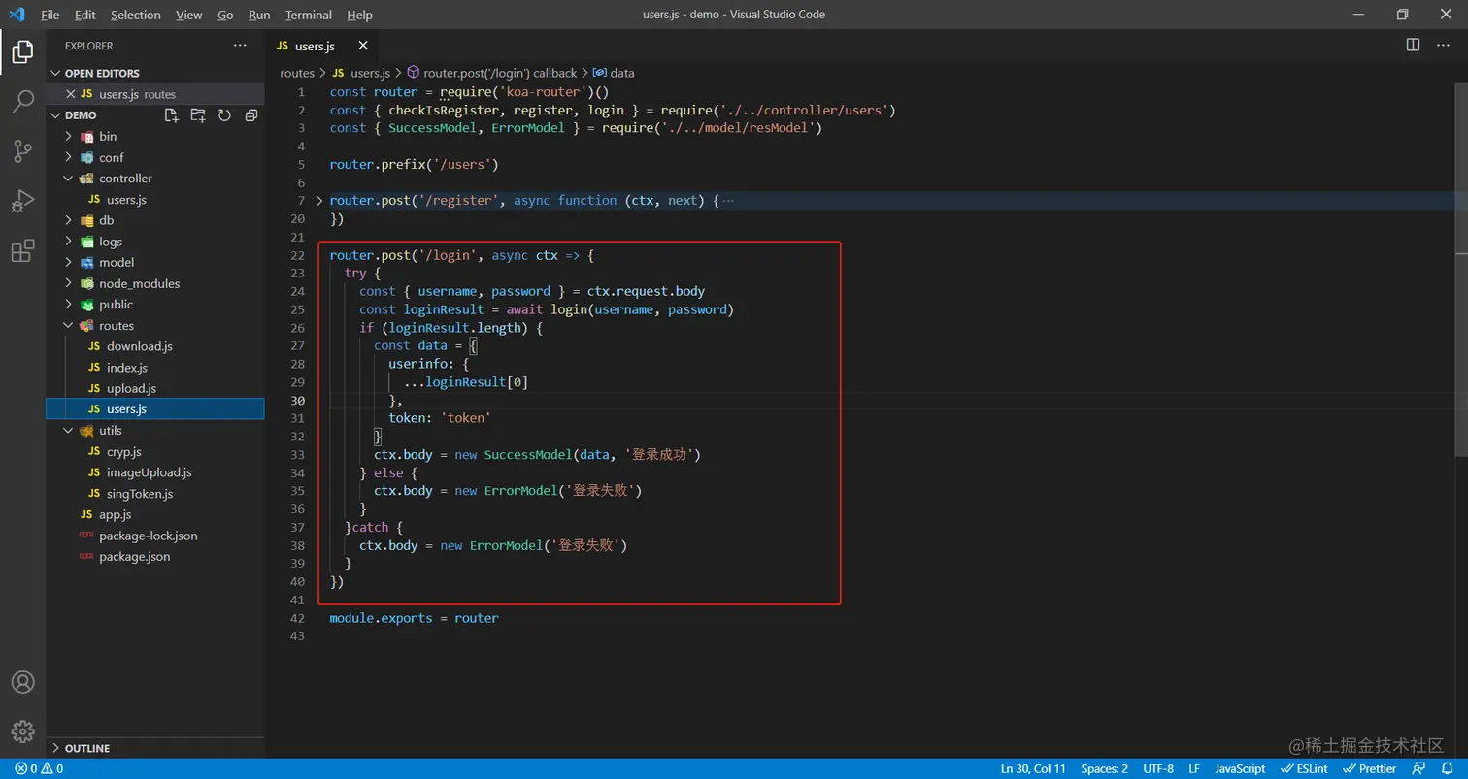The image size is (1468, 779).
Task: Close the users.js editor tab
Action: (x=363, y=46)
